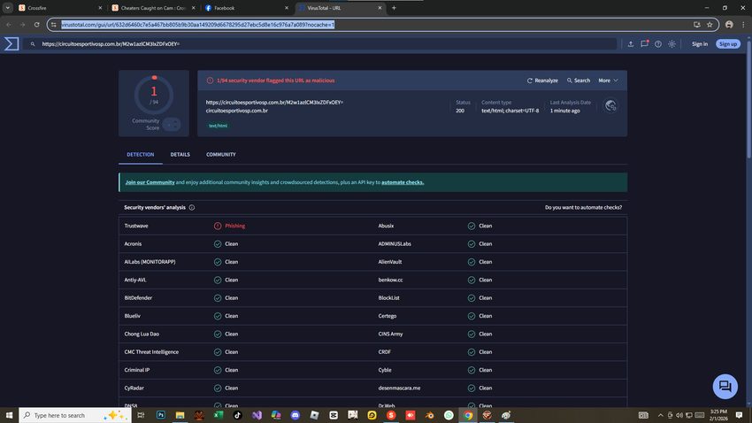
Task: Click the Reanalyze button
Action: pos(542,81)
